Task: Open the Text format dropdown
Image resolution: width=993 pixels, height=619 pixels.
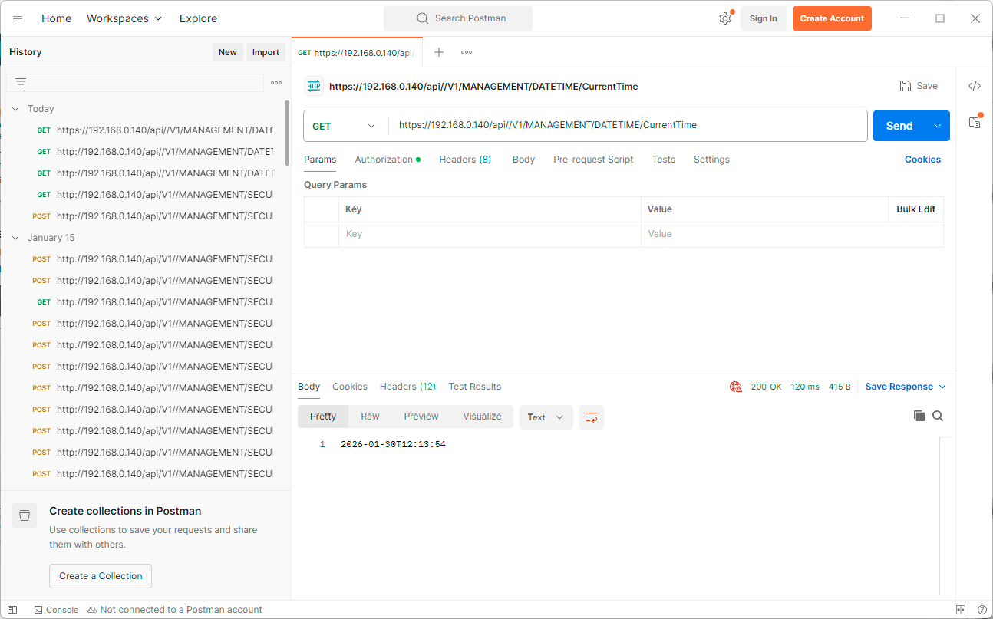Action: pos(546,417)
